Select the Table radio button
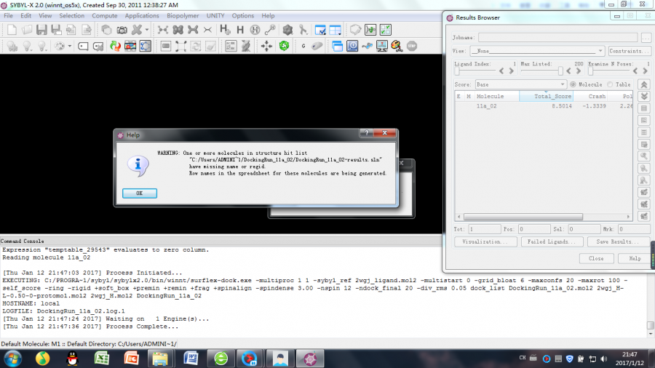 [x=610, y=84]
